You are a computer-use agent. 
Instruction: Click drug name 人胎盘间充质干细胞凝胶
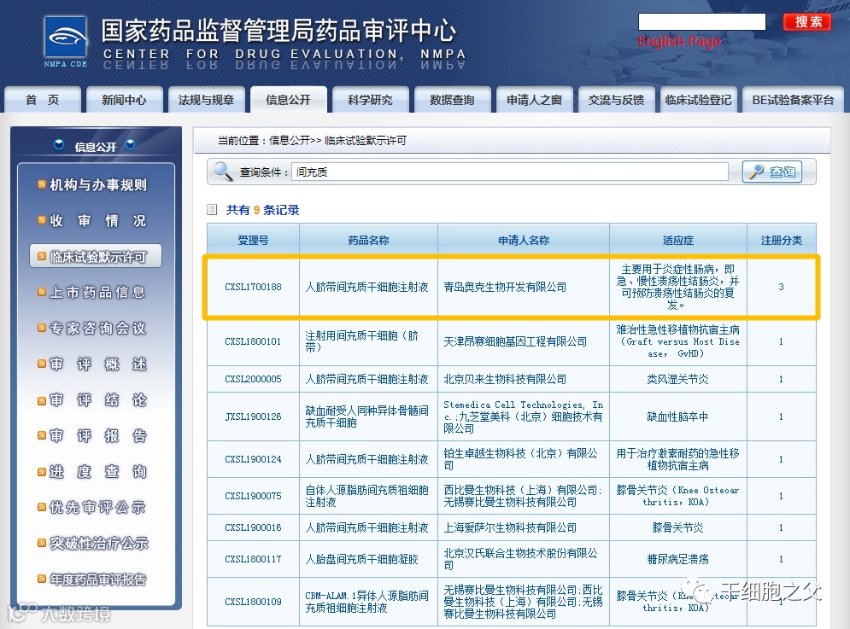coord(361,558)
